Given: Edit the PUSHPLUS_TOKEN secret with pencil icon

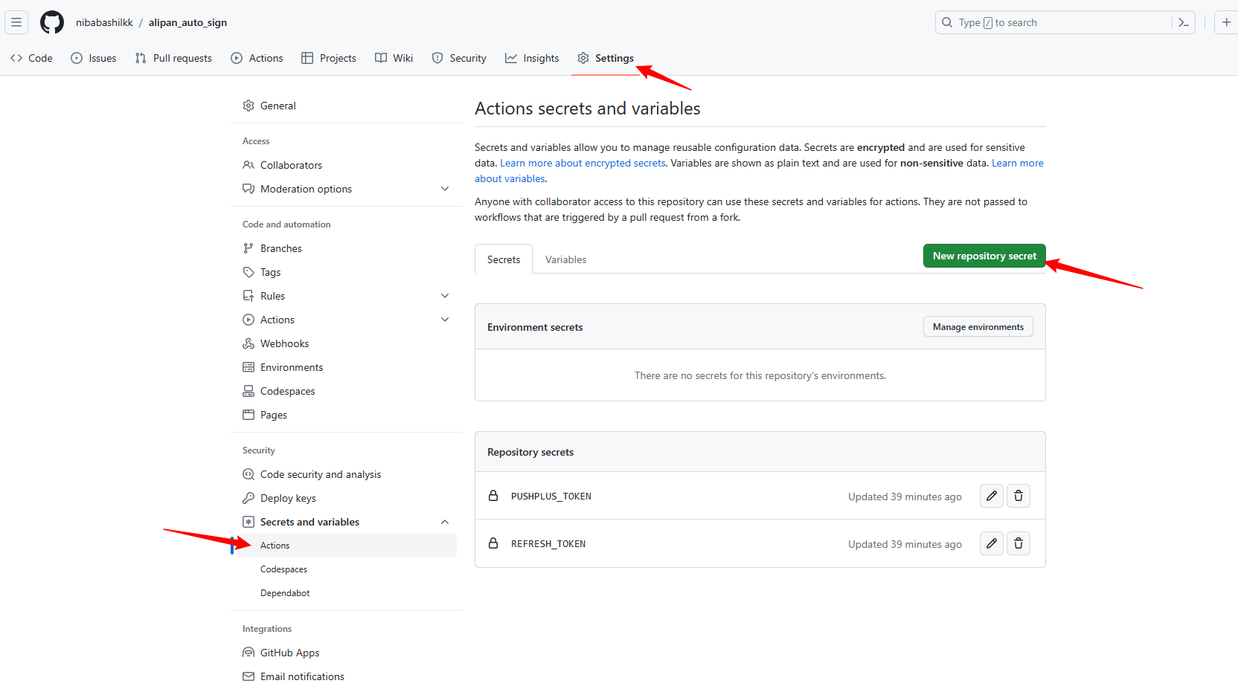Looking at the screenshot, I should (x=992, y=496).
